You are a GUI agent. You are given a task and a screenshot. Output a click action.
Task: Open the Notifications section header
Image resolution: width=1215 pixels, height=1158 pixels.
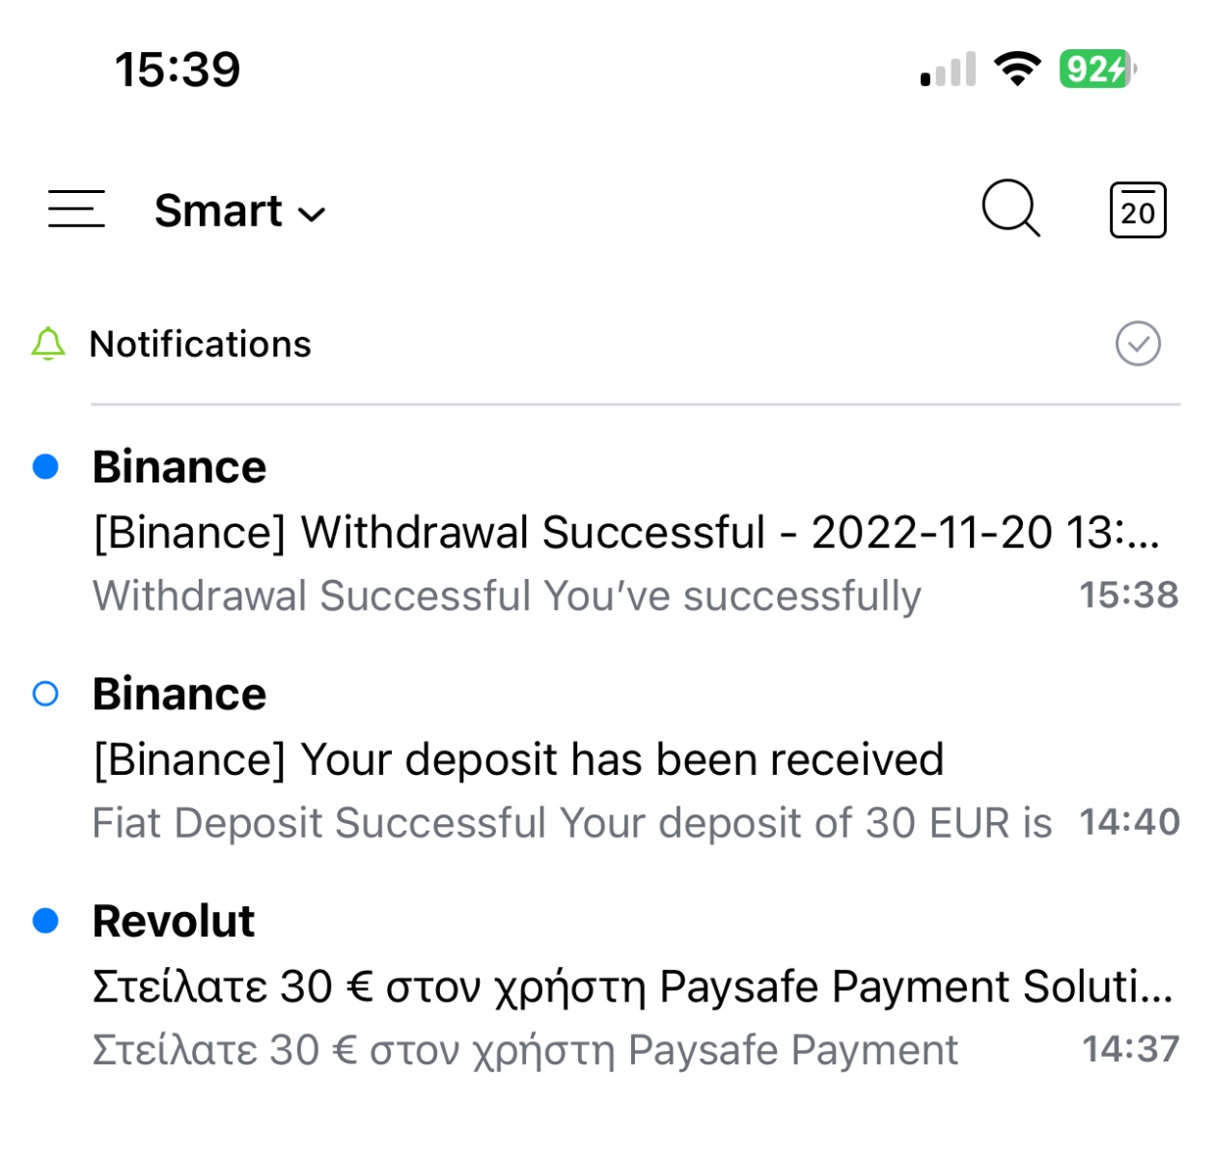tap(200, 344)
